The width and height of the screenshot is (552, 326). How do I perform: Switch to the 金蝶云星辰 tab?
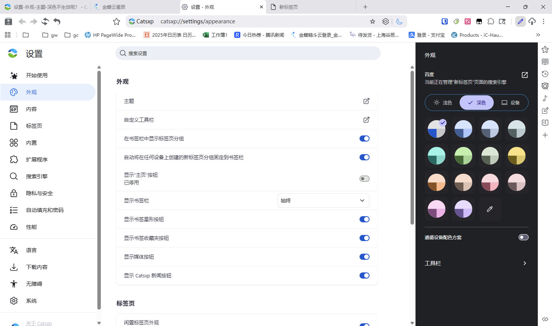tap(134, 7)
